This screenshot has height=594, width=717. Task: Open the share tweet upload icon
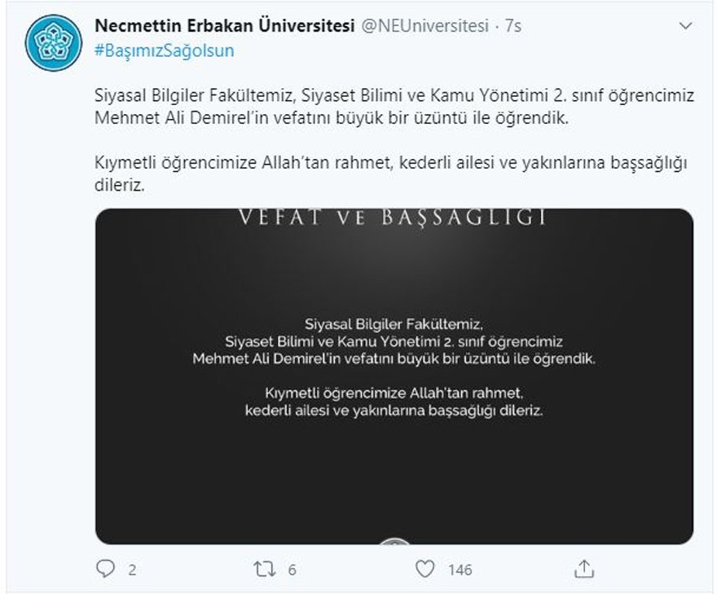584,569
